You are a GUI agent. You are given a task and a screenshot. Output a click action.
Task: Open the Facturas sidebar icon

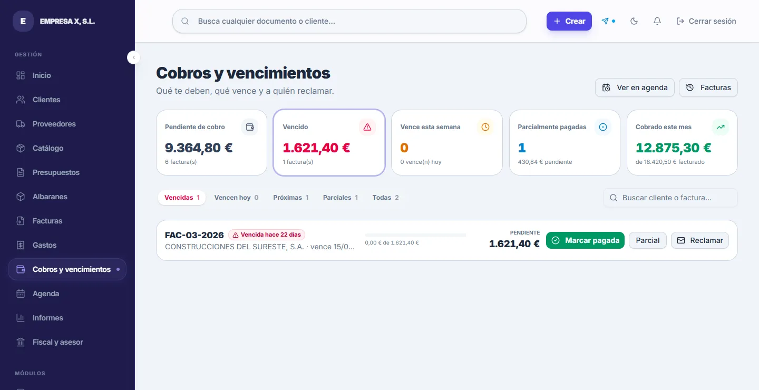(21, 221)
